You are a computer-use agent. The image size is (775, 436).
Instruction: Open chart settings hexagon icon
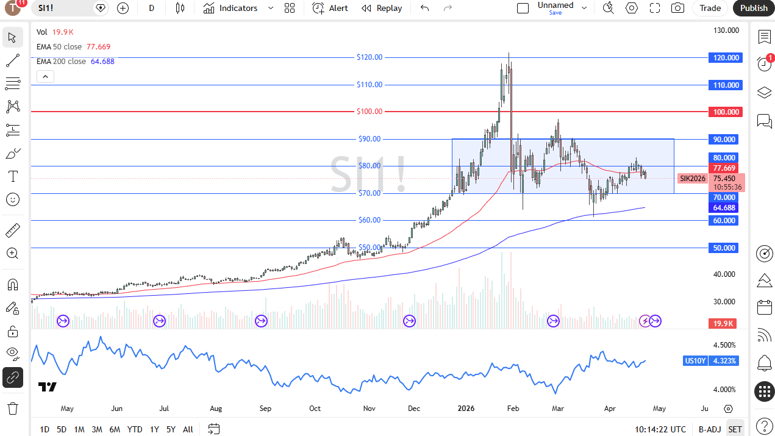point(632,8)
